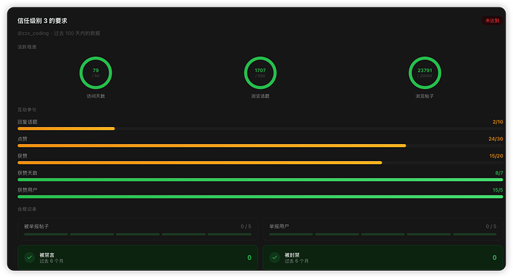Click the 点赞 row label
Viewport: 513px width, 277px height.
tap(22, 139)
